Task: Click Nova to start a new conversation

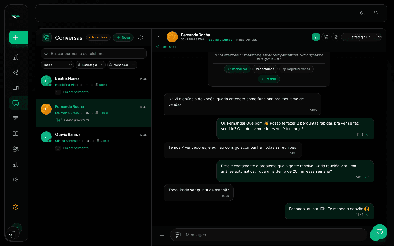Action: coord(123,37)
